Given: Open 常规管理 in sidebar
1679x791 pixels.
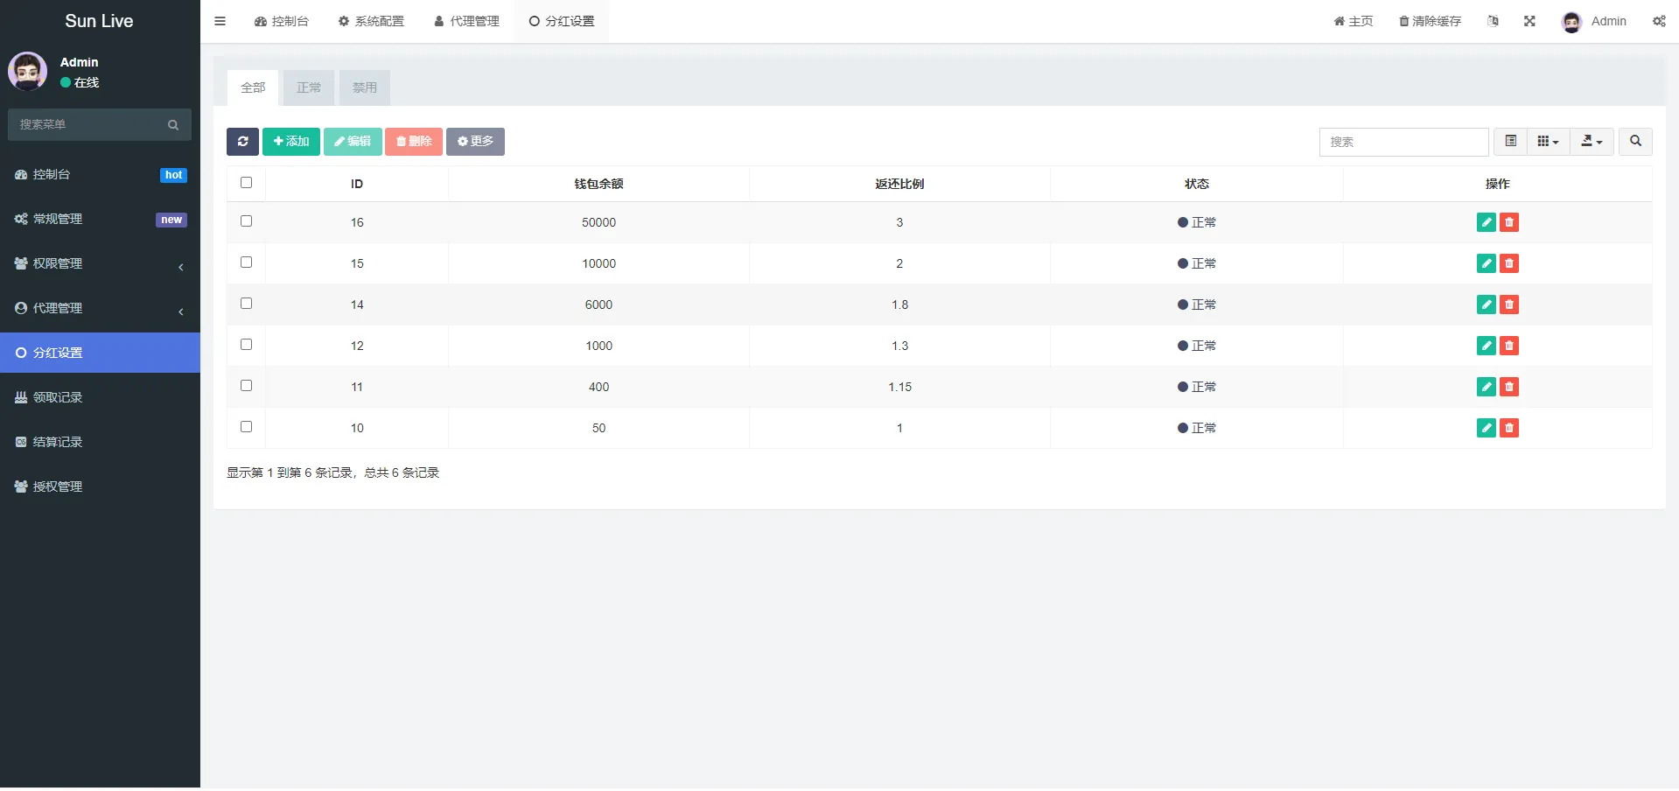Looking at the screenshot, I should click(100, 220).
